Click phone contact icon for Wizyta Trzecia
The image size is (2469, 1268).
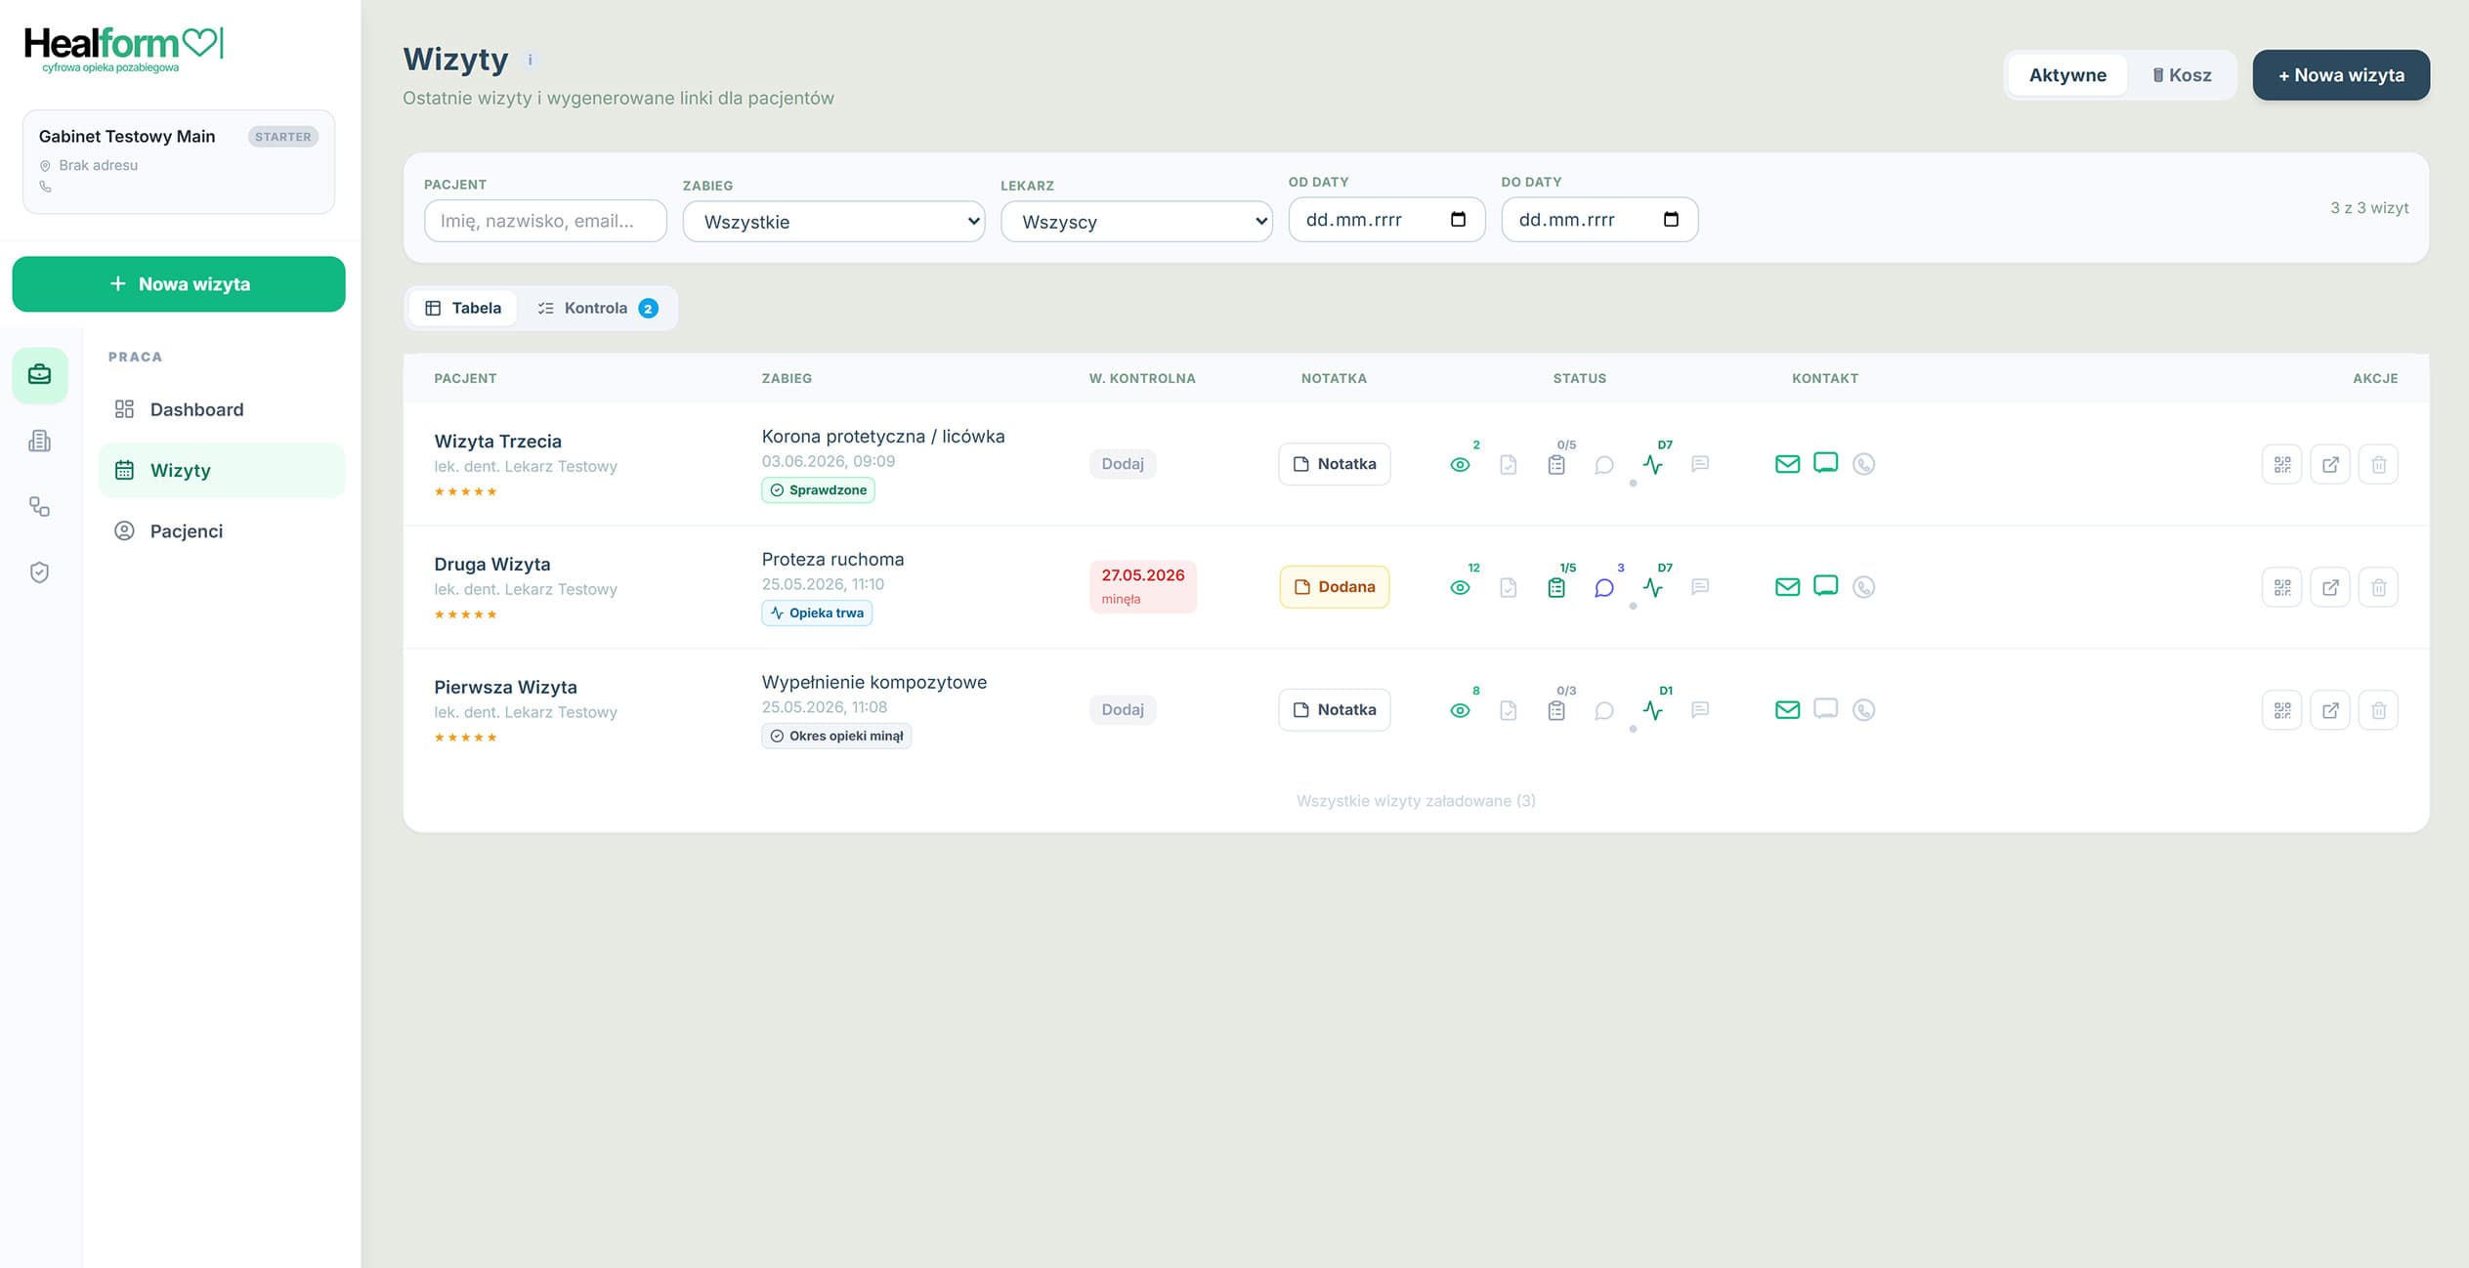point(1863,464)
